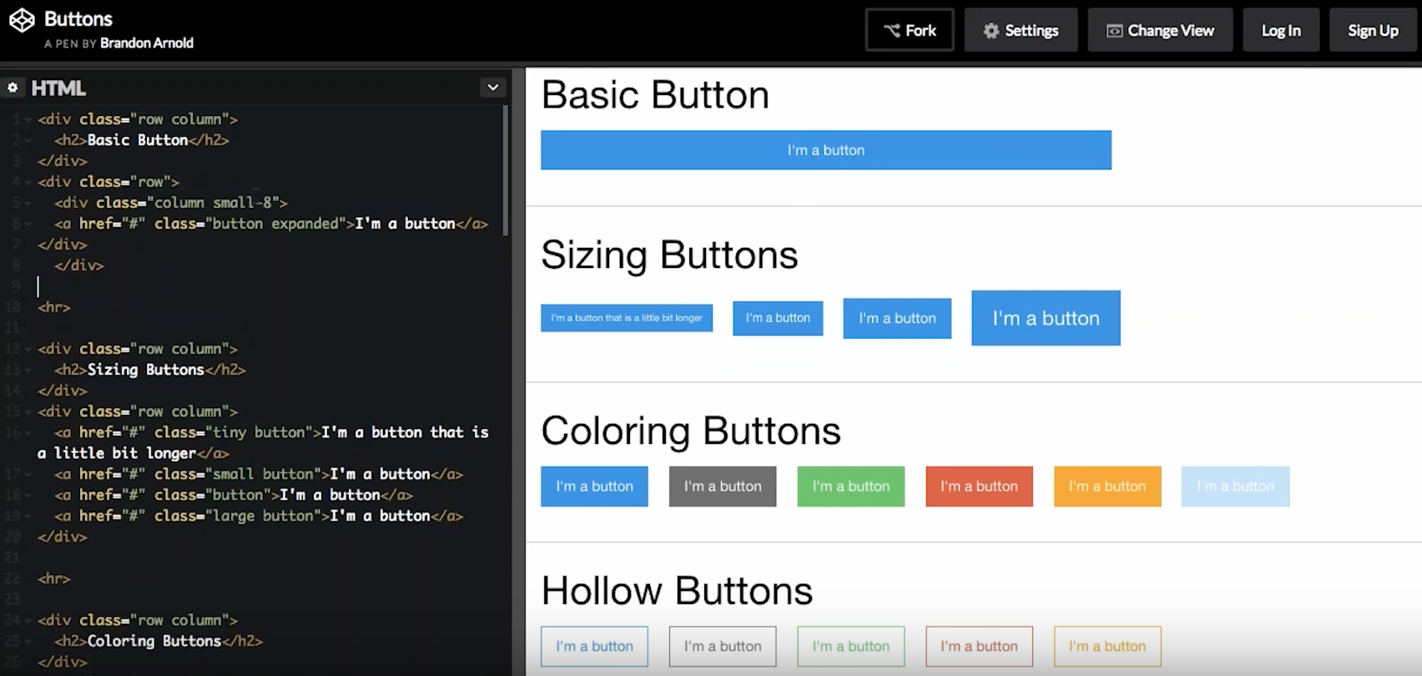Image resolution: width=1422 pixels, height=676 pixels.
Task: Click the red button under Coloring Buttons
Action: coord(979,487)
